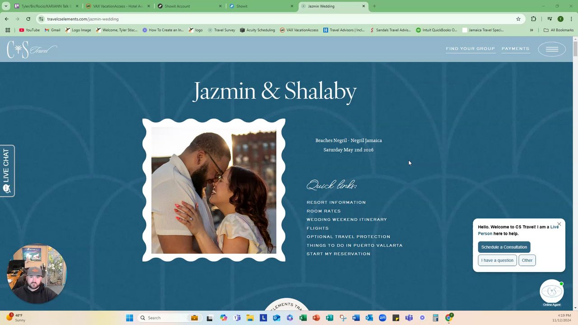The image size is (578, 325).
Task: Open the Chrome three-dot menu
Action: tap(571, 19)
